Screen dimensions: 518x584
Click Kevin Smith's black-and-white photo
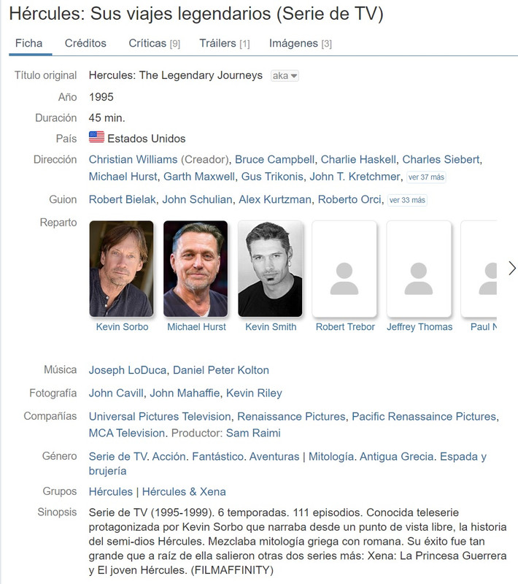[x=270, y=269]
